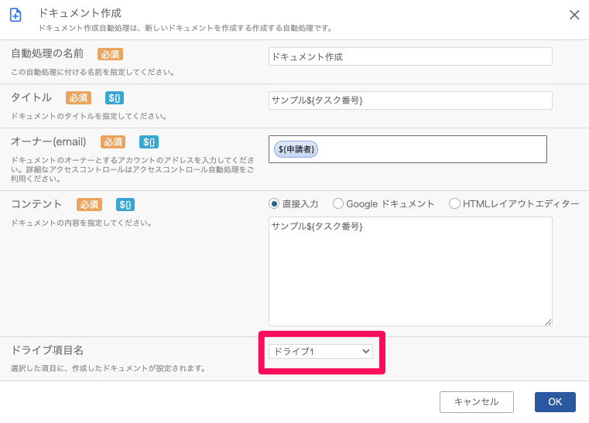Screen dimensions: 589x423
Task: Click the automation name field ドキュメント作成
Action: (410, 56)
